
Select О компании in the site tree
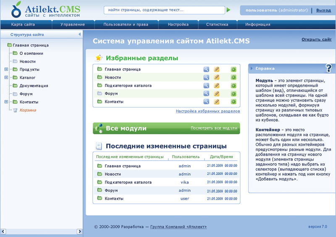click(x=31, y=53)
